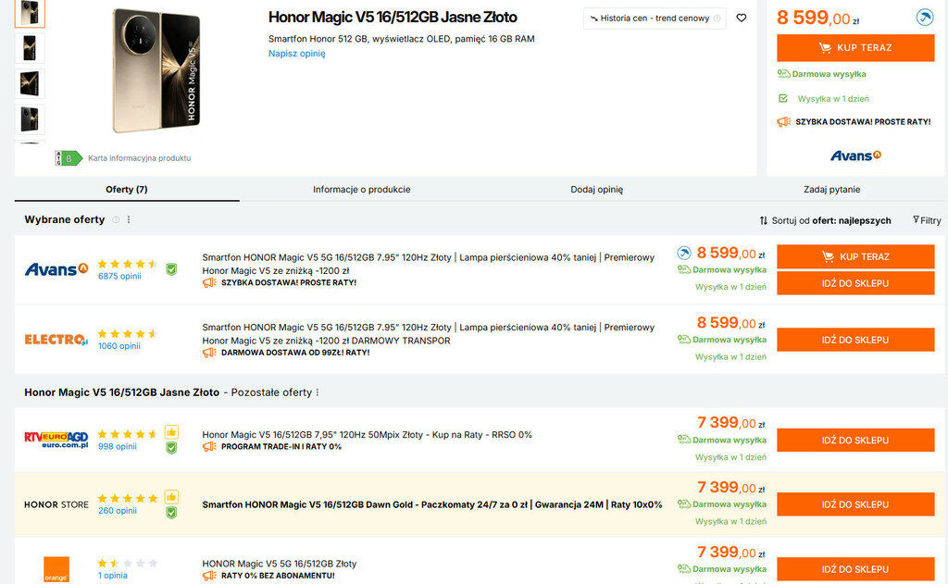Open the Filtry filter options
948x584 pixels.
tap(926, 220)
